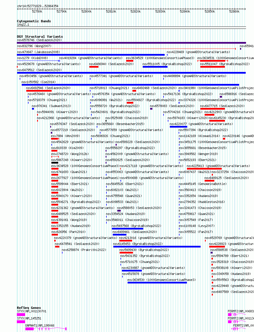Open nsv6479512 (Sedlazeck2020) label
Screen dimensions: 254x332
(x=39, y=70)
